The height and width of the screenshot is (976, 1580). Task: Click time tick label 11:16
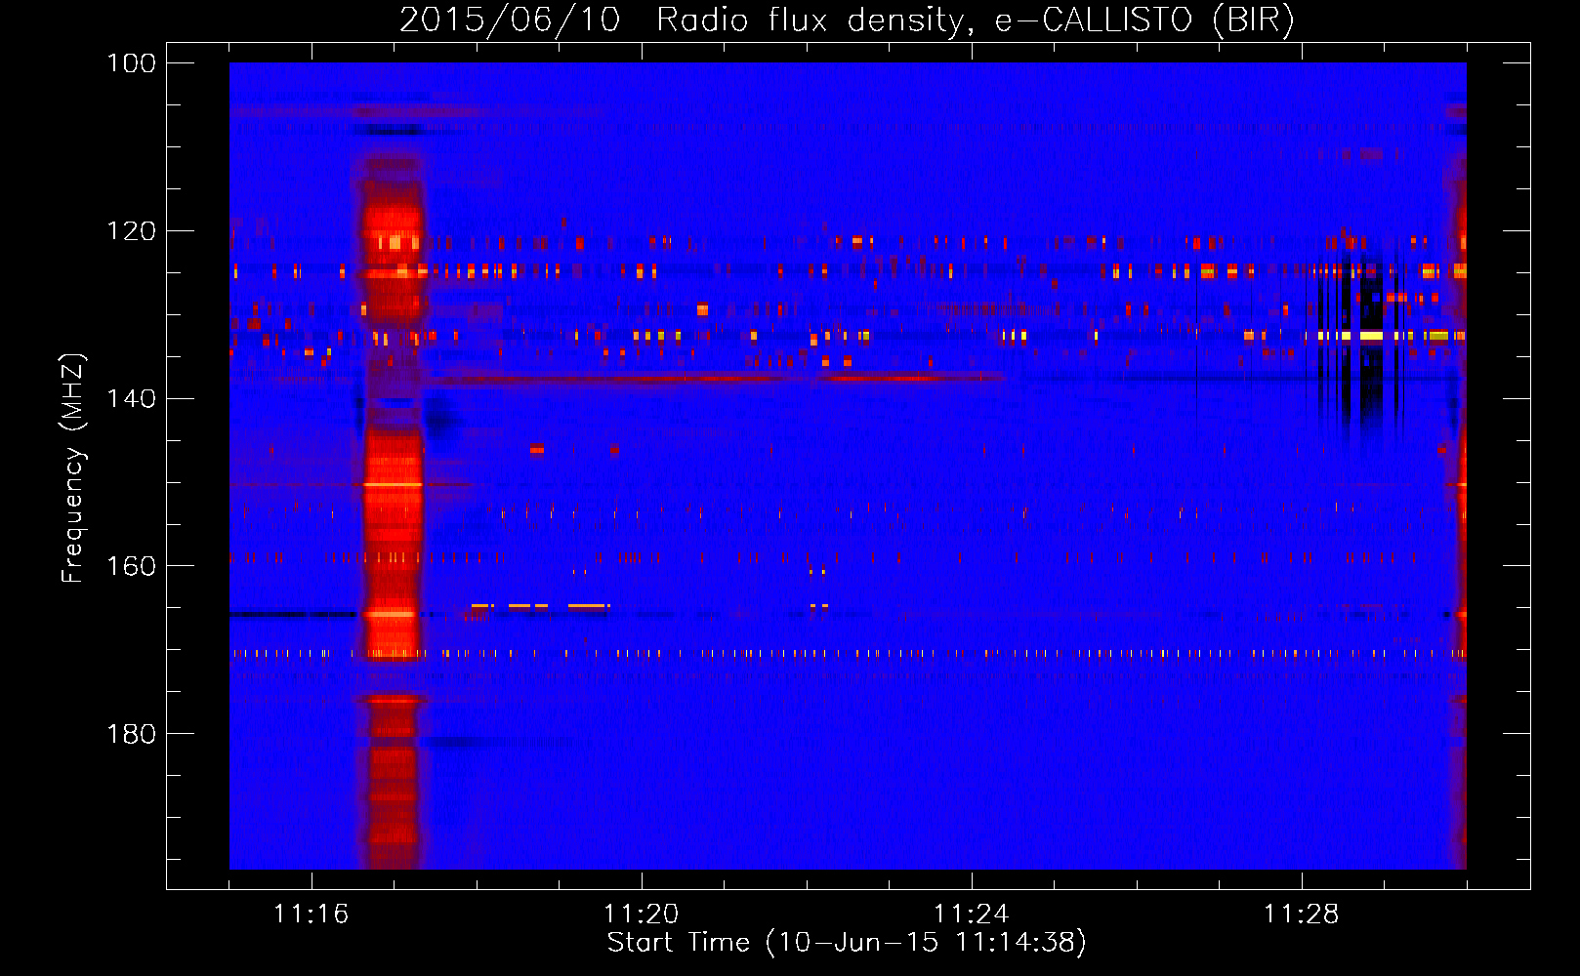click(x=312, y=914)
